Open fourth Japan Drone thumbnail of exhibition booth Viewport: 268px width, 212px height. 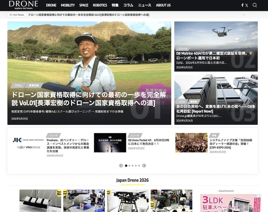tap(172, 201)
